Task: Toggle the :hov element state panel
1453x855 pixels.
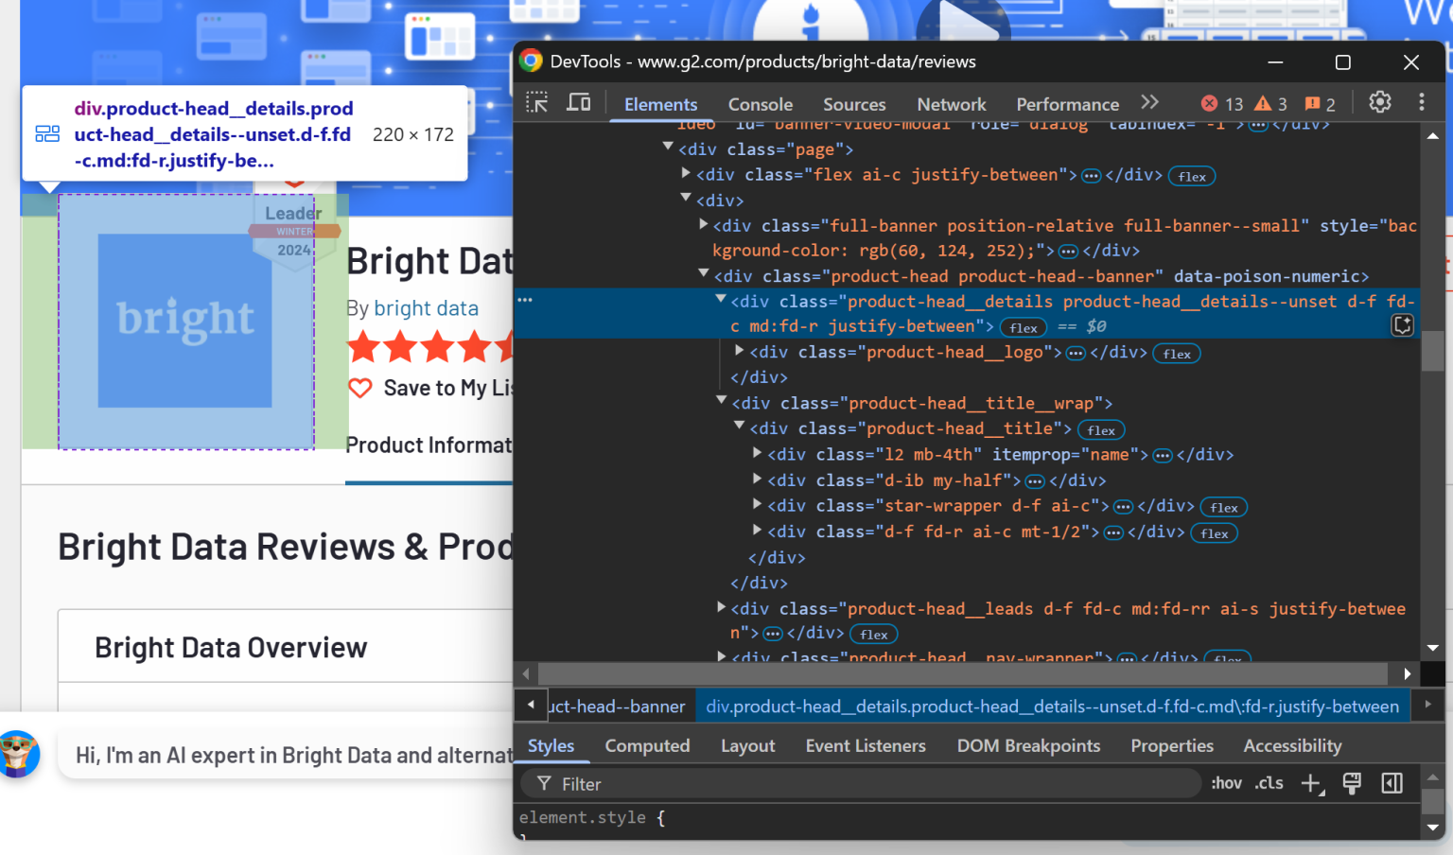Action: [1226, 783]
